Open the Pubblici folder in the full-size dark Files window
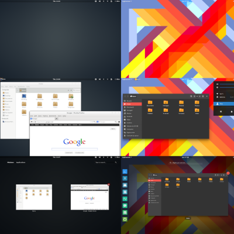Screen dimensions: 234x234 pos(150,111)
